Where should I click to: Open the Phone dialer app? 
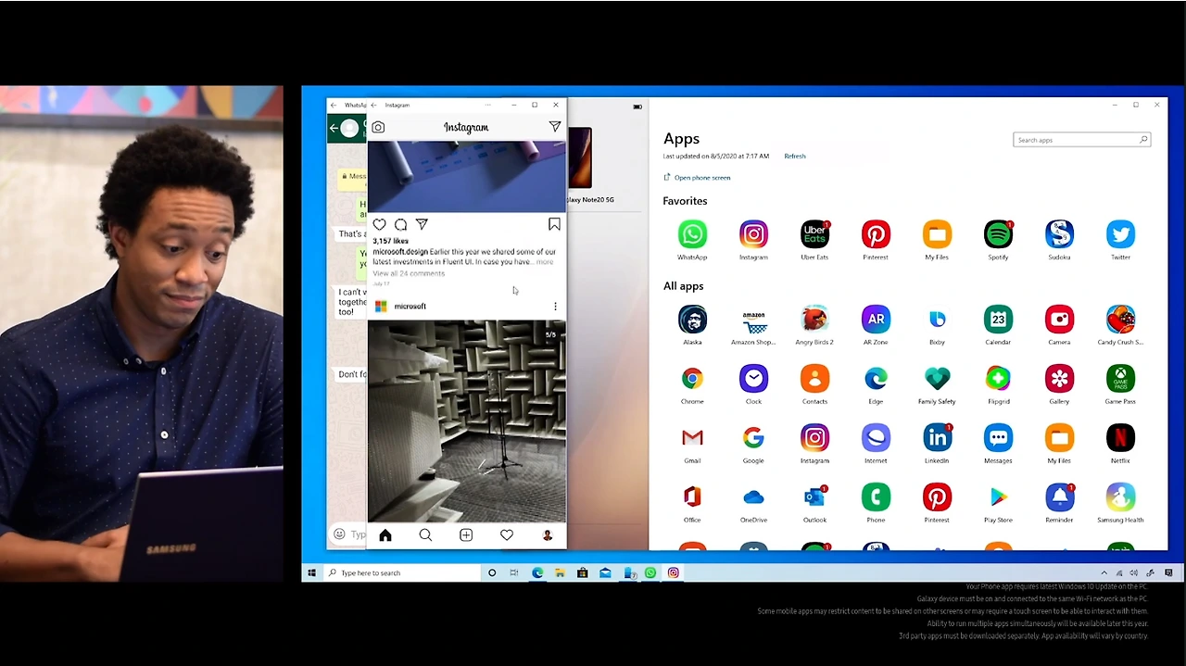876,497
